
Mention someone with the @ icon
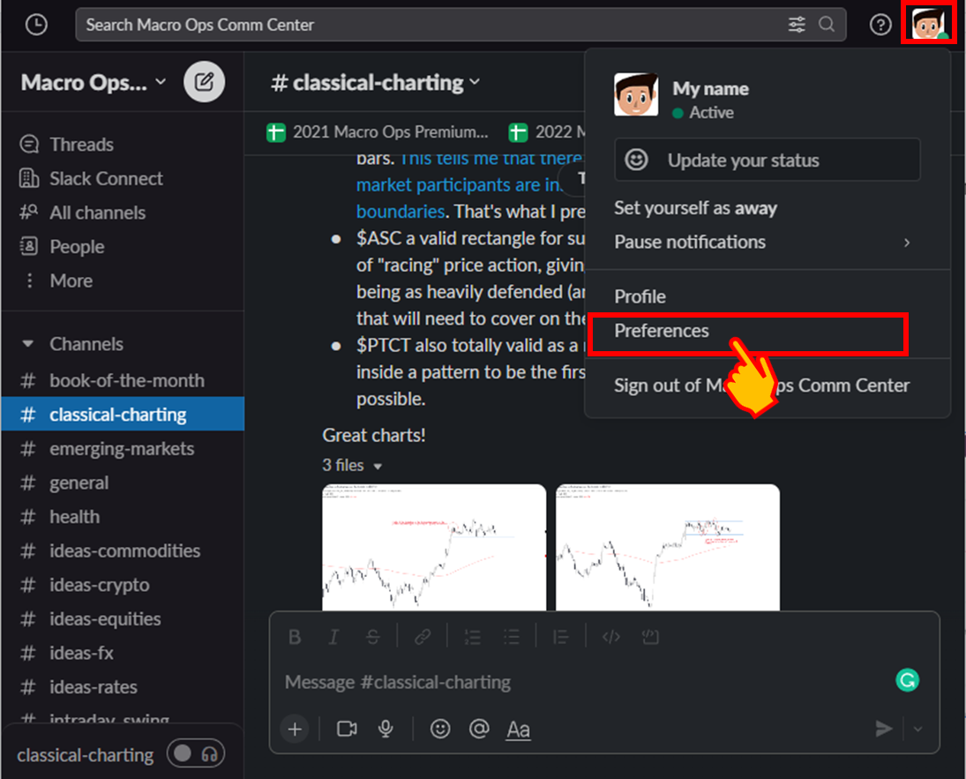click(x=479, y=729)
